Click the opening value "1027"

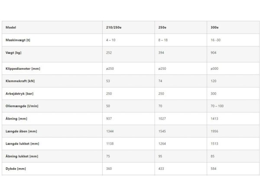click(x=162, y=118)
